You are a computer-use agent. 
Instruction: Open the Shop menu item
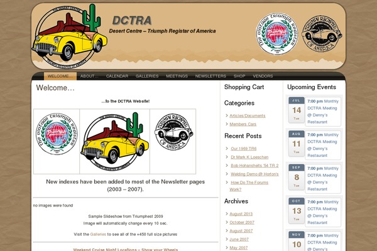pos(239,76)
